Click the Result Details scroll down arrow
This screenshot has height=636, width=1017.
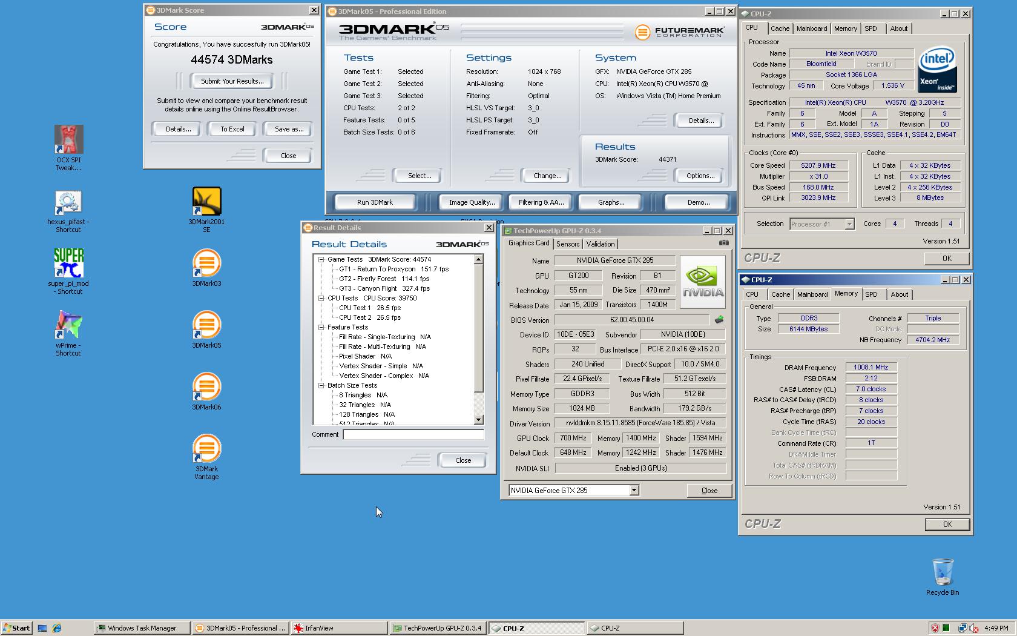(x=479, y=420)
